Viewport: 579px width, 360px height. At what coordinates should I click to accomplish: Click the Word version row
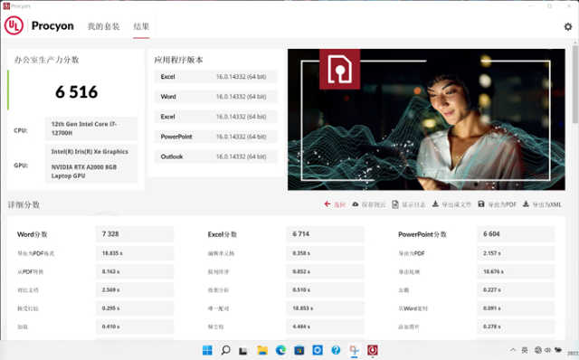pyautogui.click(x=215, y=97)
